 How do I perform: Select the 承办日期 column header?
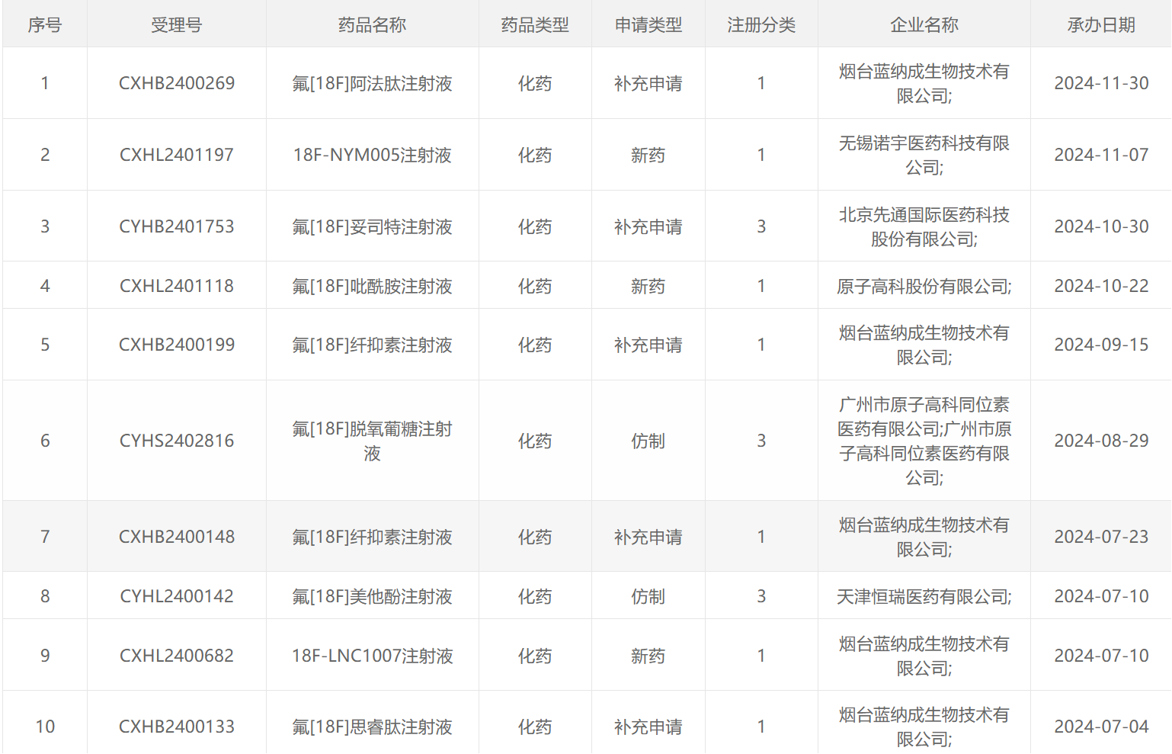point(1100,25)
